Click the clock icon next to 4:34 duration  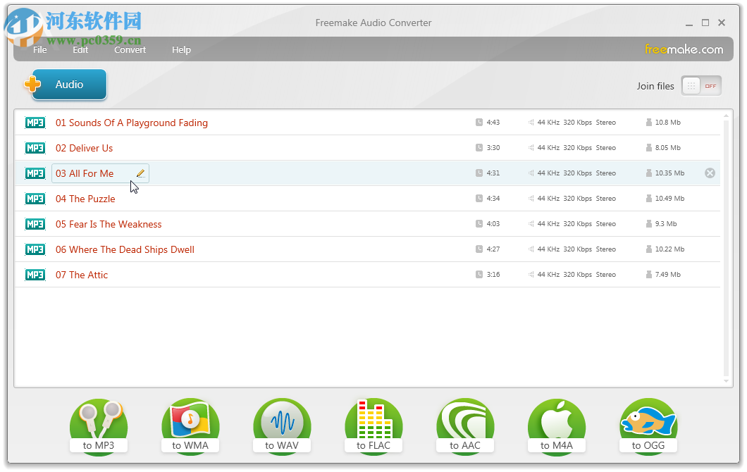(481, 198)
